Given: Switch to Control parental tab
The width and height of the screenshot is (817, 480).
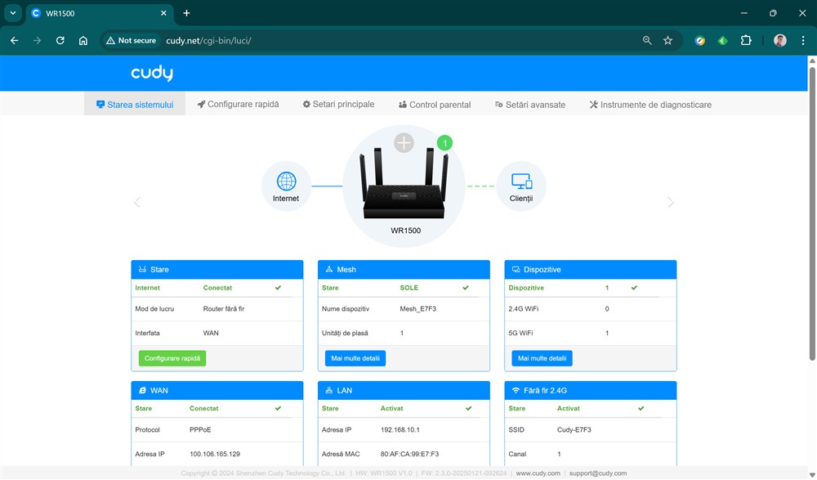Looking at the screenshot, I should 435,105.
